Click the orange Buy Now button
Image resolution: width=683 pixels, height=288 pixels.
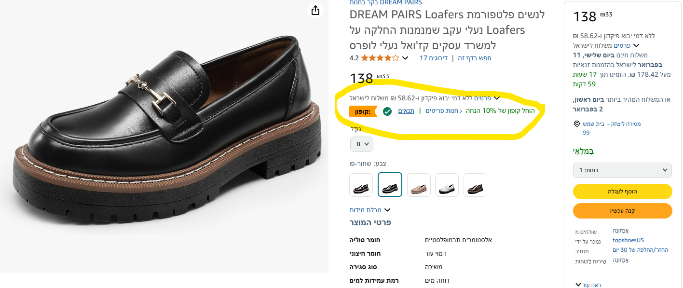622,211
